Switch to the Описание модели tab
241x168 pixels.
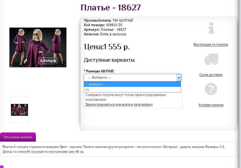(18, 137)
